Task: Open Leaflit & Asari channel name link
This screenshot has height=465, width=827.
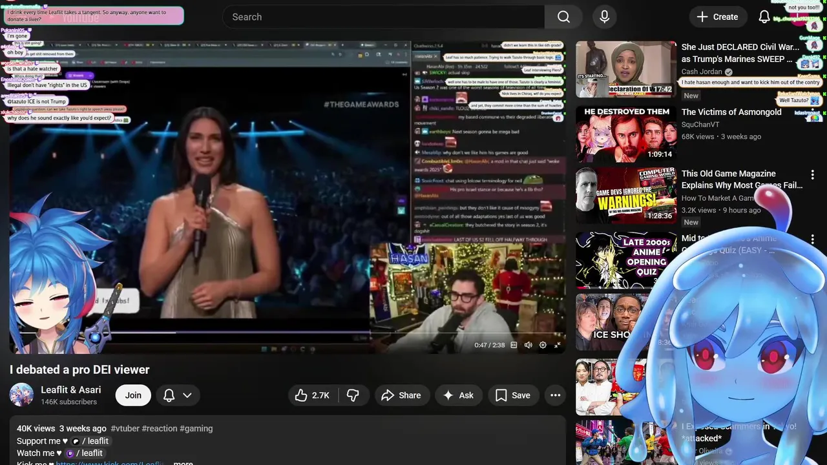Action: pyautogui.click(x=71, y=389)
